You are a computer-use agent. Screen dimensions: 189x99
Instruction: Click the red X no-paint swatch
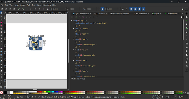pyautogui.click(x=2, y=93)
